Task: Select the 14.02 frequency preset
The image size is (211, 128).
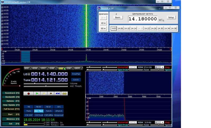Action: pos(114,29)
